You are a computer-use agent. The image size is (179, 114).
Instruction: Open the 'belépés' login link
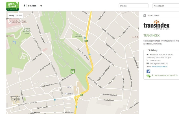32,6
